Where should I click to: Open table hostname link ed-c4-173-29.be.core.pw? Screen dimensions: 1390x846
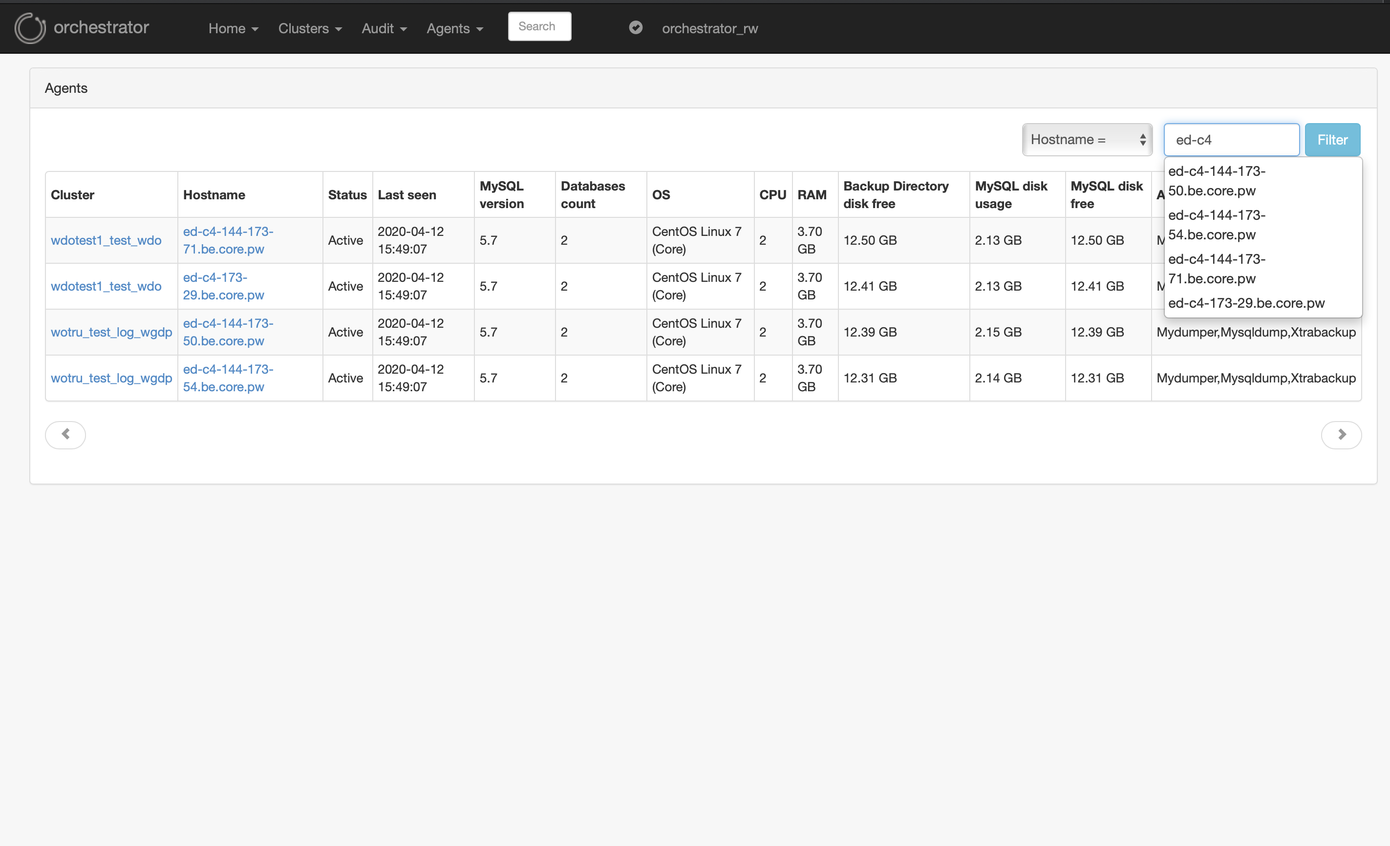point(223,286)
